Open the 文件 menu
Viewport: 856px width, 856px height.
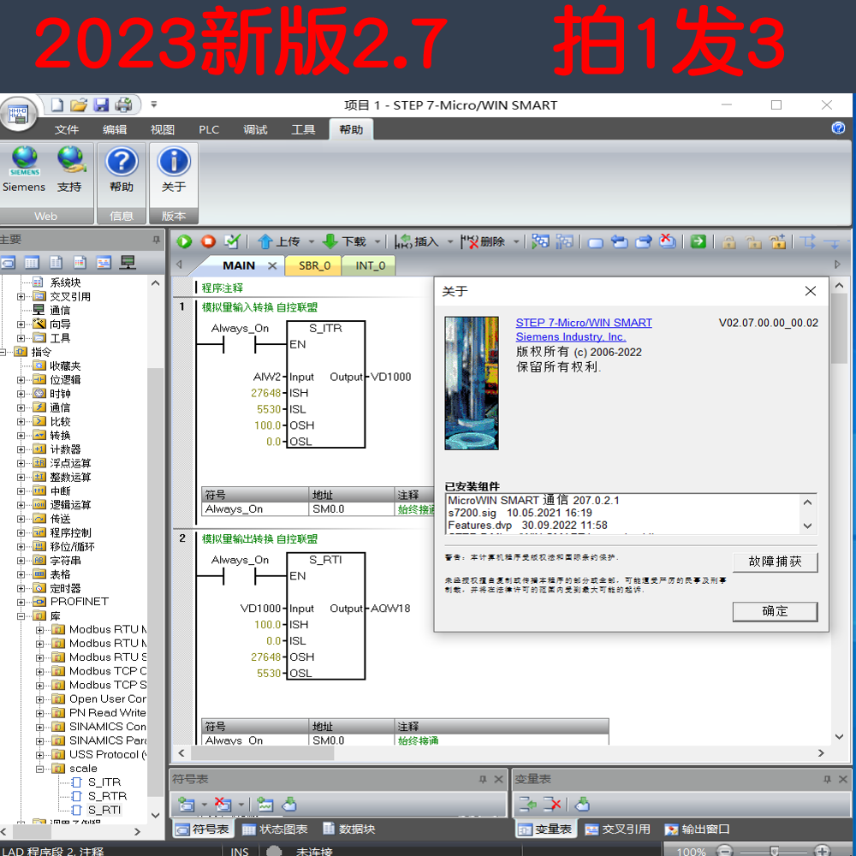pos(67,129)
